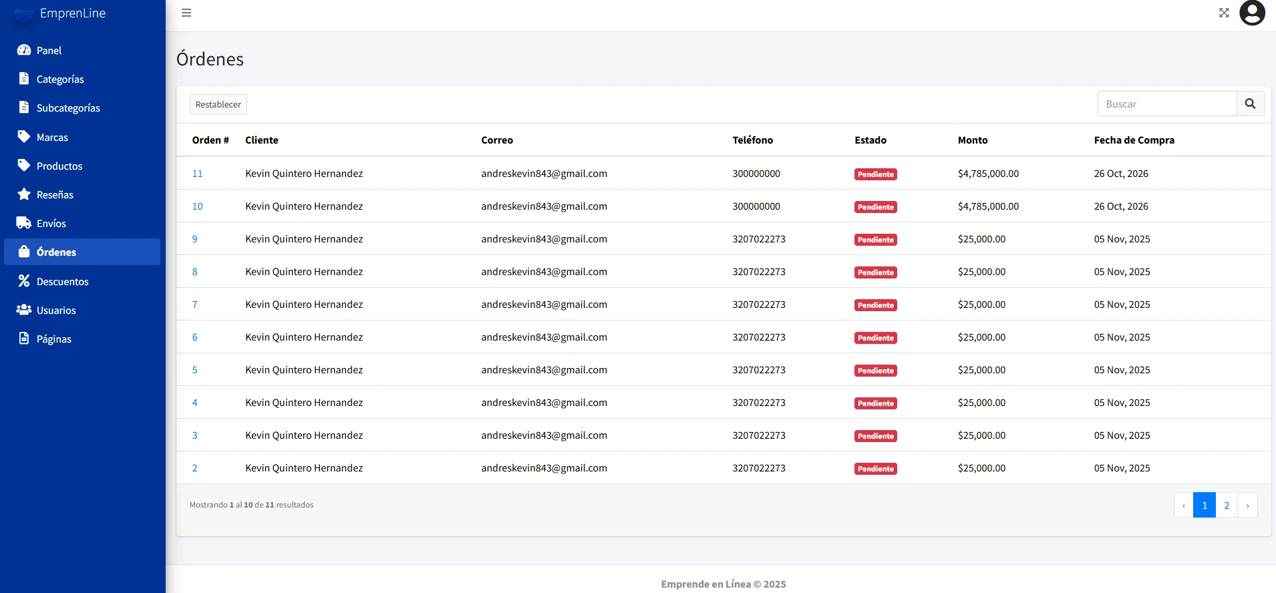Click order 10 amount $4,785,000.00
Viewport: 1276px width, 593px height.
tap(988, 206)
